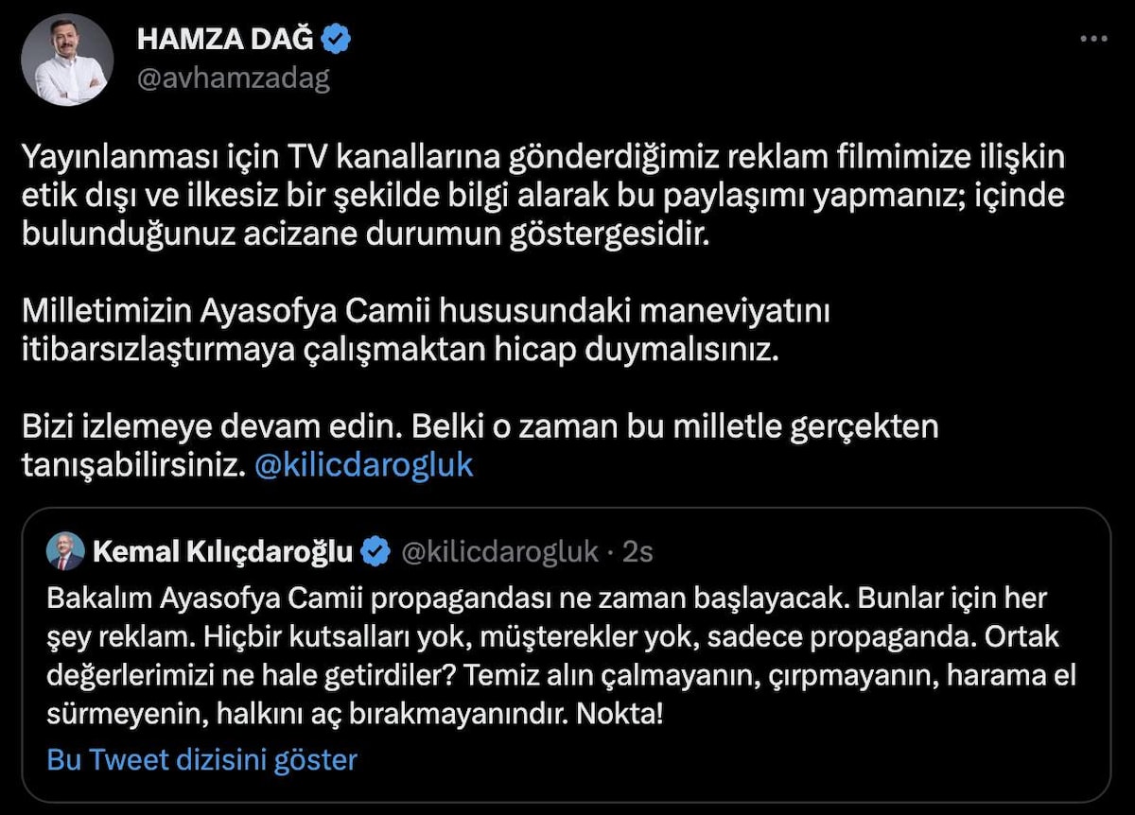Show thread via "Bu Tweet dizisini göster"
1135x815 pixels.
click(201, 759)
